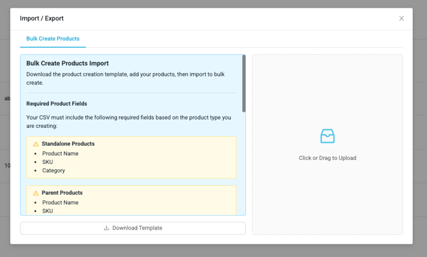Click 'SKU' under Parent Products
427x257 pixels.
pyautogui.click(x=48, y=211)
